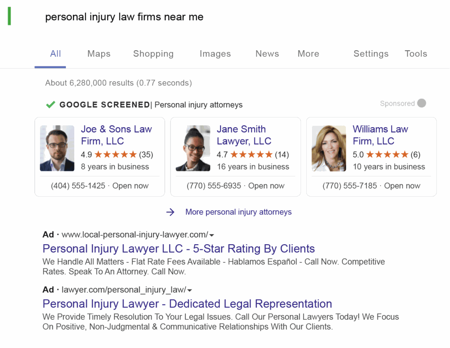Click the arrow icon beside More personal injury attorneys
This screenshot has height=348, width=450.
click(170, 212)
